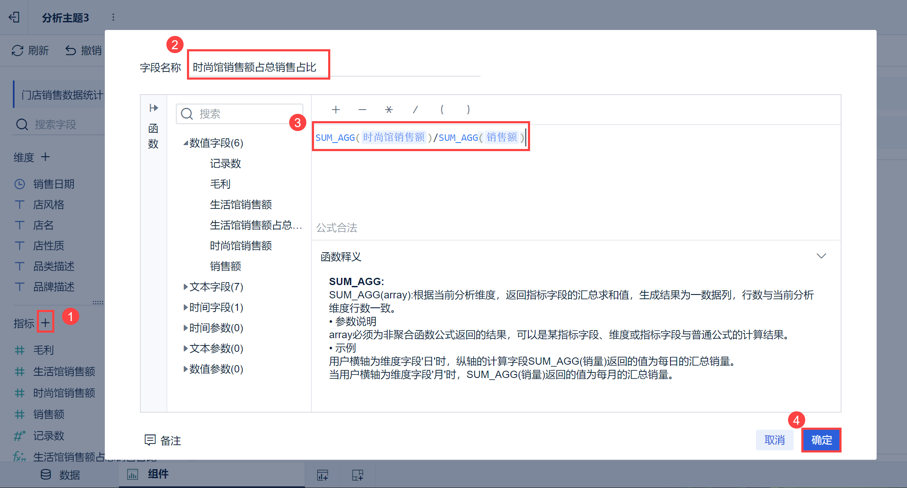
Task: Expand the 时间字段(1) group
Action: [186, 307]
